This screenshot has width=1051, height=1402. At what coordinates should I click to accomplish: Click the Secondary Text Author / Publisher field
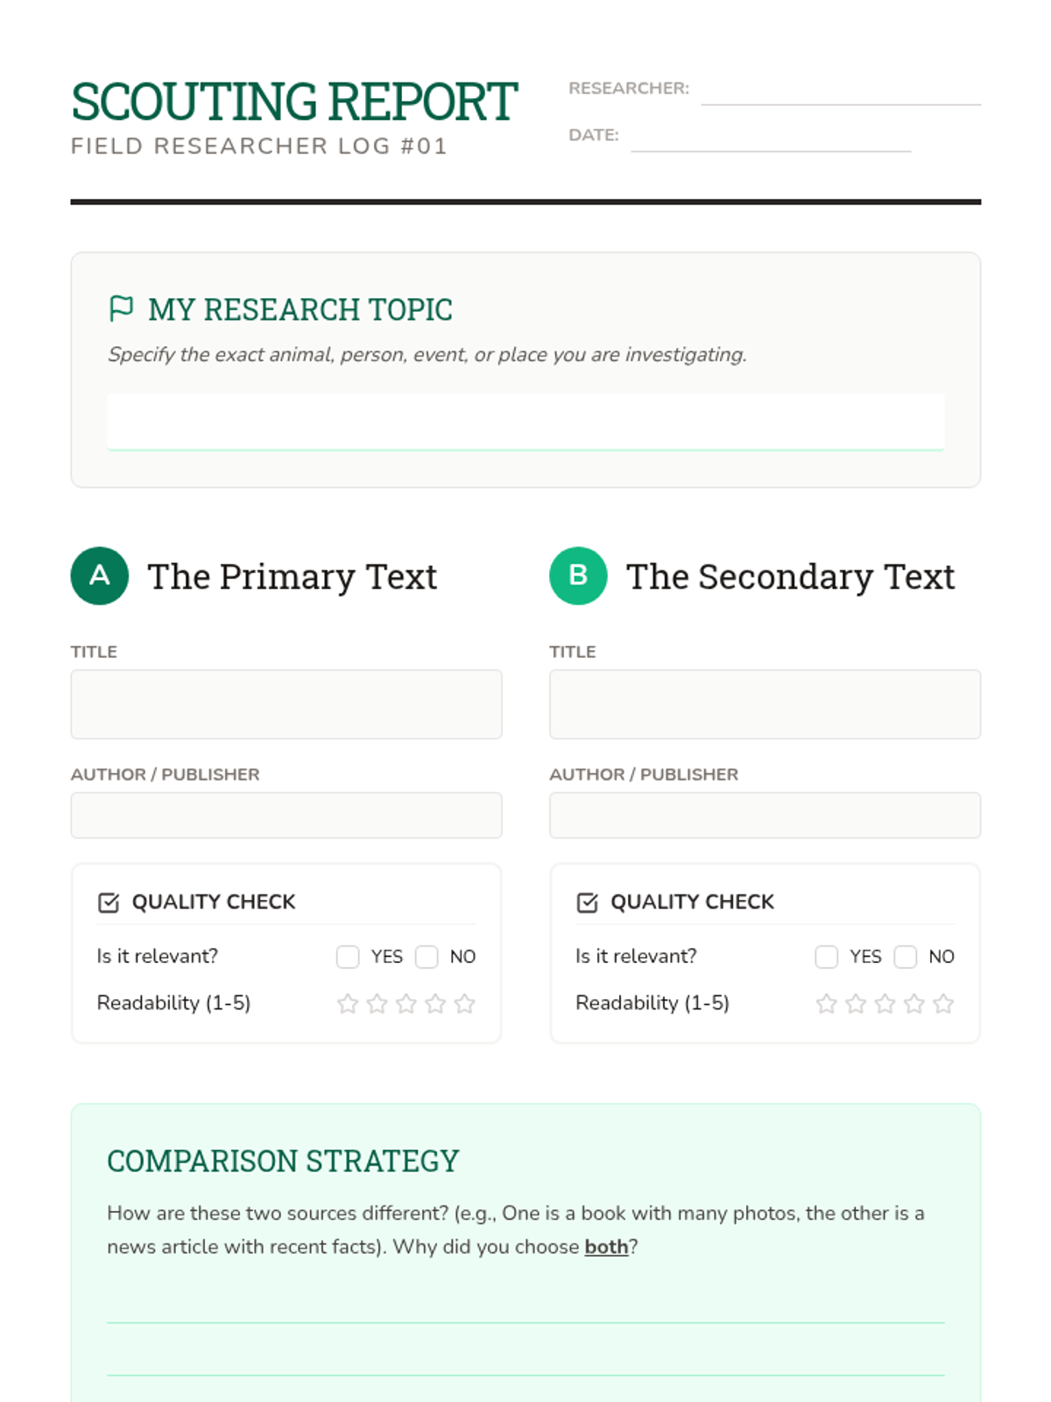coord(765,816)
